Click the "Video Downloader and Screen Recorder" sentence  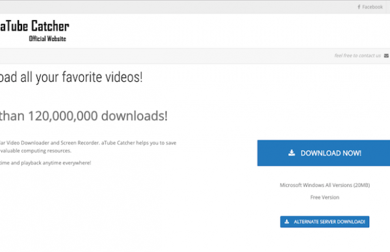pyautogui.click(x=53, y=143)
